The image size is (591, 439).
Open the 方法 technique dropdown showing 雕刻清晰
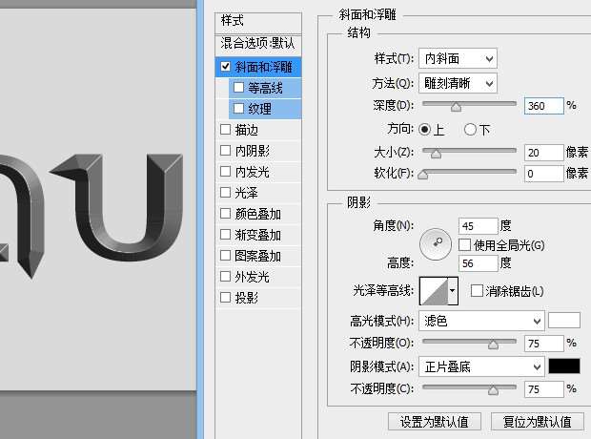[458, 83]
